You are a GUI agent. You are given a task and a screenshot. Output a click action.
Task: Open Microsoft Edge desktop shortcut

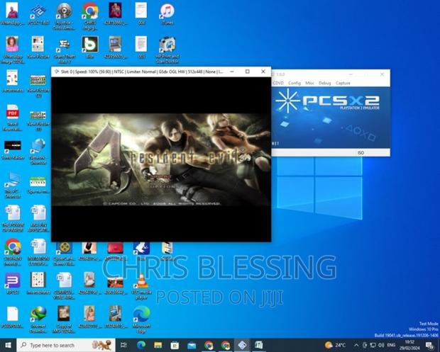[x=141, y=315]
